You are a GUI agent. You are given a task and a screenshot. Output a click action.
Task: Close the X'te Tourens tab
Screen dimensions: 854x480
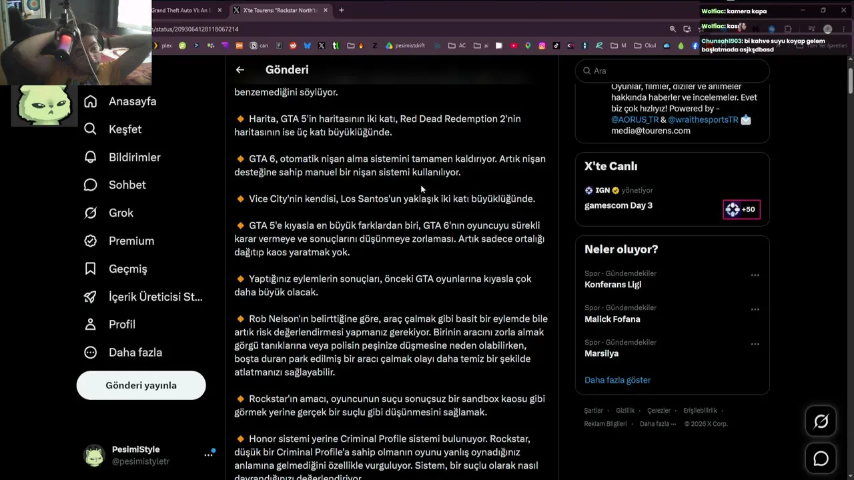pos(326,10)
